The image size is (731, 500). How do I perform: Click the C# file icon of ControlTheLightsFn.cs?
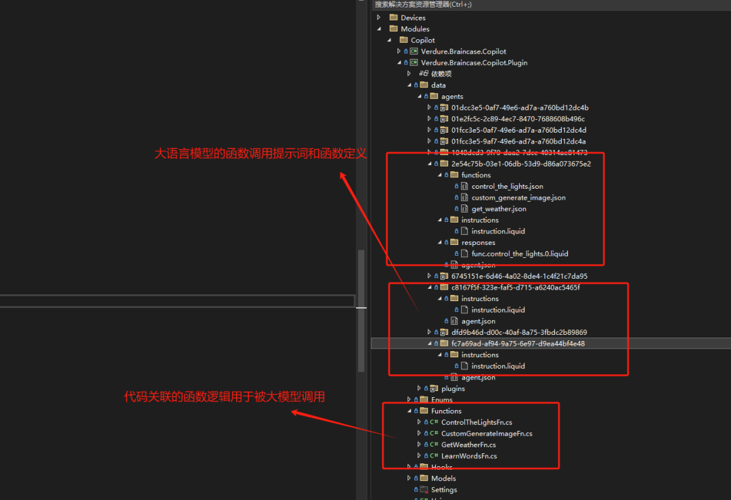point(433,422)
